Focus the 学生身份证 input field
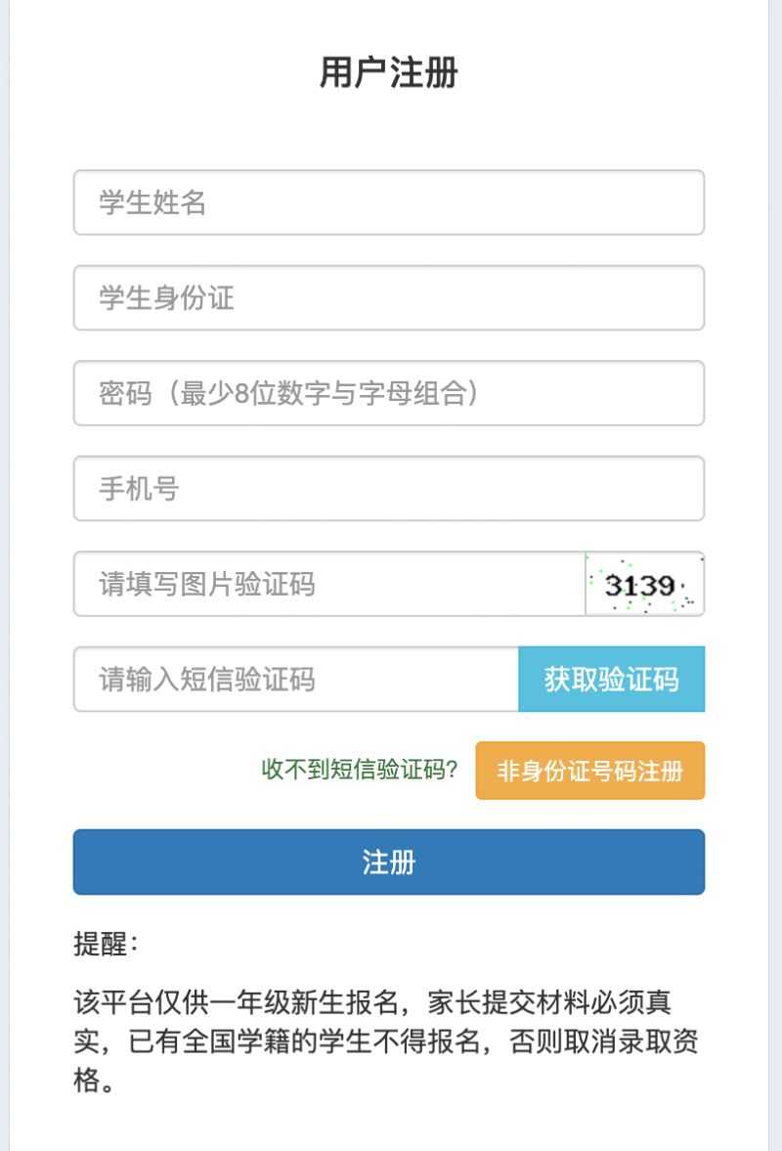The height and width of the screenshot is (1151, 782). pos(389,298)
